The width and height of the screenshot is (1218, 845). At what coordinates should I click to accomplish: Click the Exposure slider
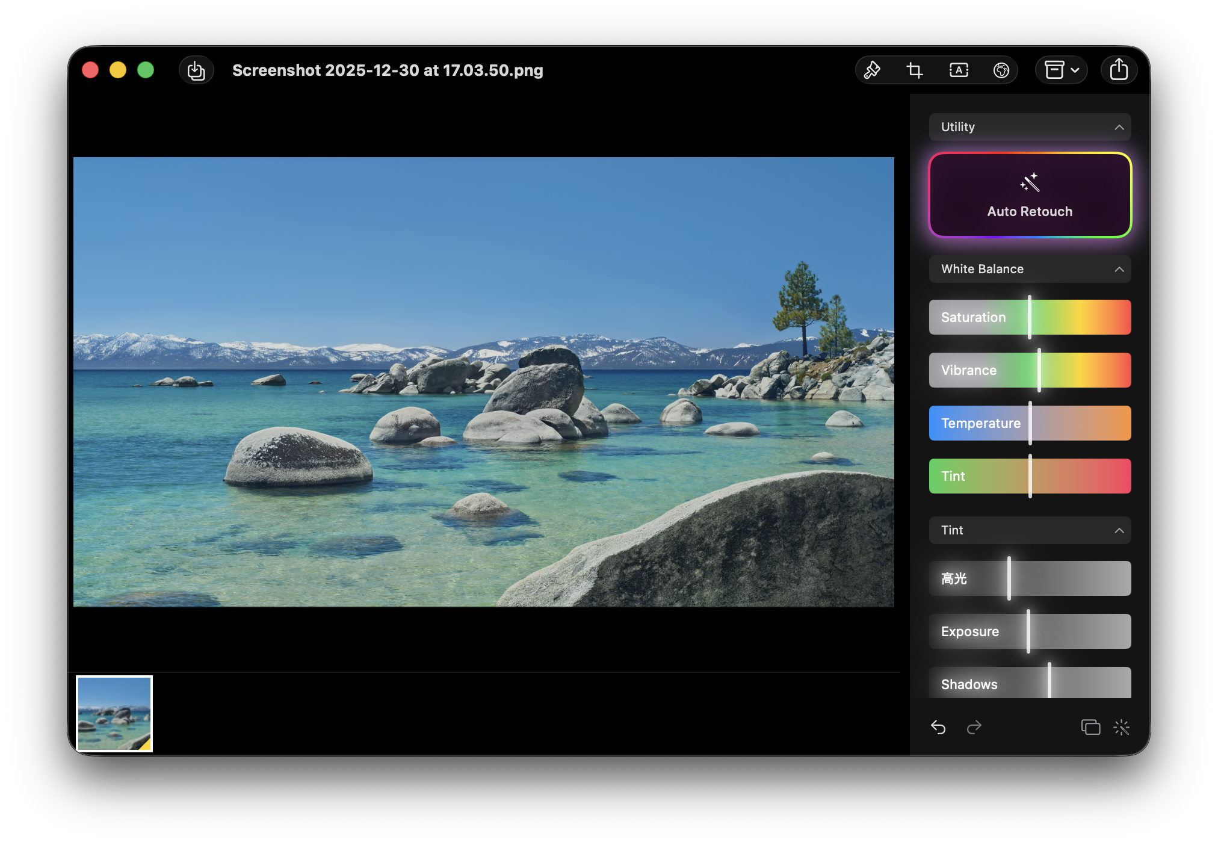[1030, 631]
